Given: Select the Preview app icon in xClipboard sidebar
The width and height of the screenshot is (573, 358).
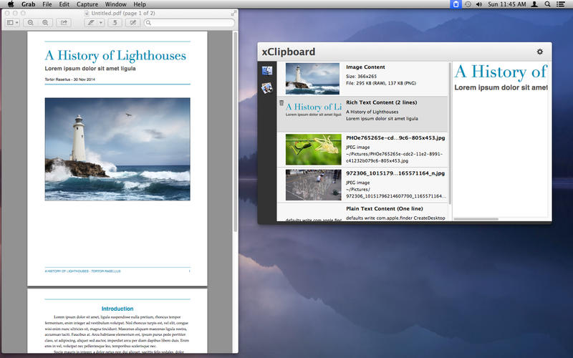Looking at the screenshot, I should (x=267, y=87).
